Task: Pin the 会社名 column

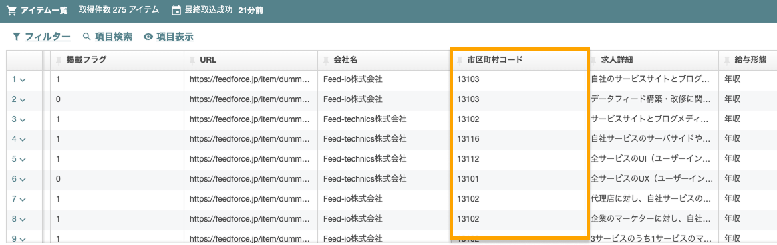Action: pyautogui.click(x=327, y=61)
